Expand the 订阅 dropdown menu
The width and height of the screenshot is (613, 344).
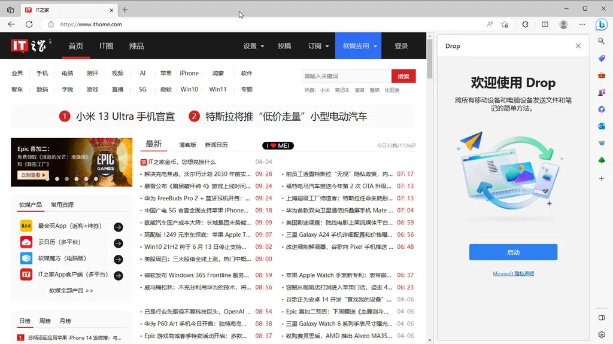pos(318,46)
